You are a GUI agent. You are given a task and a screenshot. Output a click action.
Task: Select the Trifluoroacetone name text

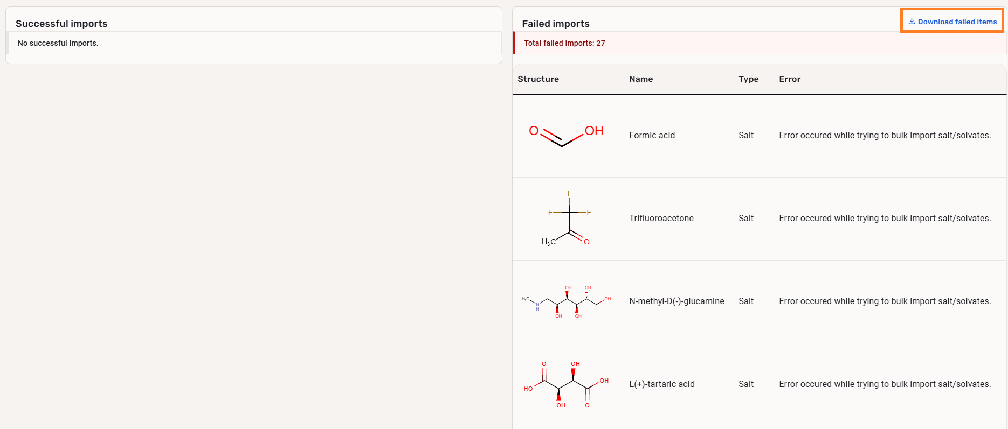coord(661,219)
